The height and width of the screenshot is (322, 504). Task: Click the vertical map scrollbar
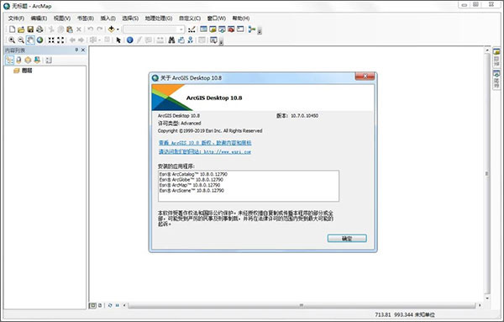point(487,174)
